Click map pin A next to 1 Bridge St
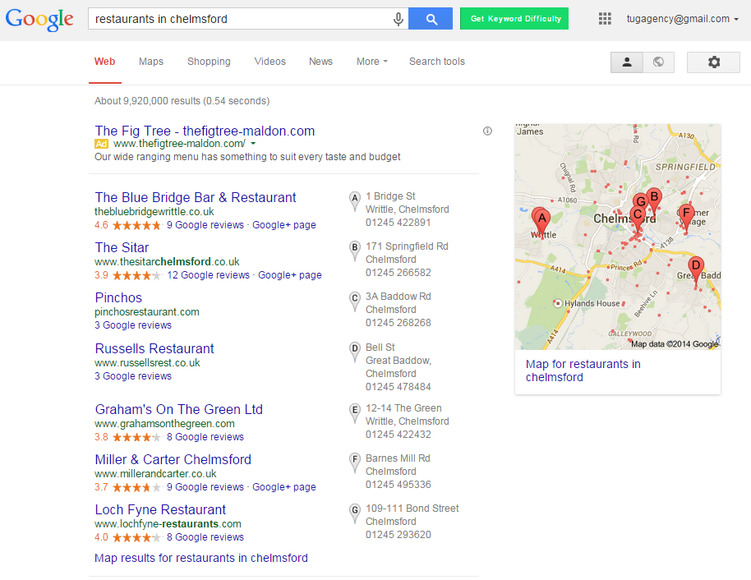This screenshot has width=751, height=580. [354, 201]
